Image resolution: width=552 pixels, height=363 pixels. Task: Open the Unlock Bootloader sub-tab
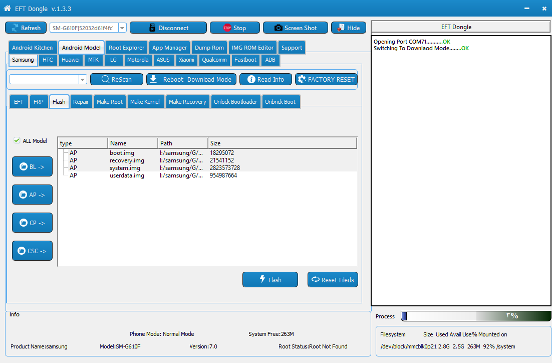coord(235,102)
